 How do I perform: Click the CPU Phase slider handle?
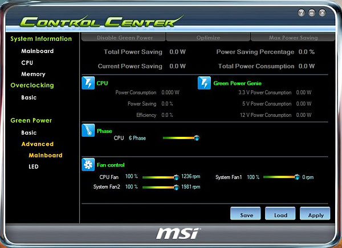click(x=197, y=138)
